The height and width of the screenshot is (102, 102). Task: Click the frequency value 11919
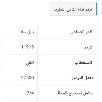point(27,47)
